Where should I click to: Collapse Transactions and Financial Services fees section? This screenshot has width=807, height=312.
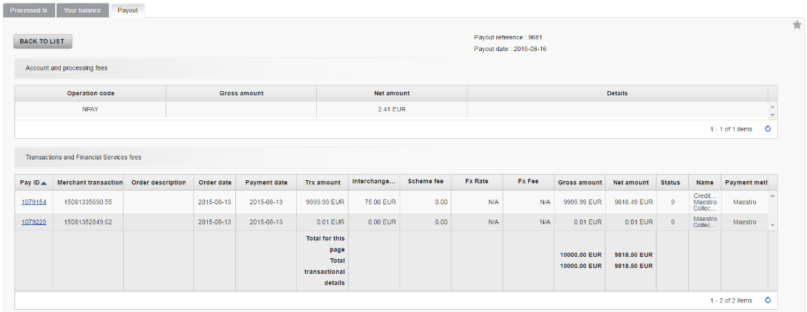click(84, 157)
